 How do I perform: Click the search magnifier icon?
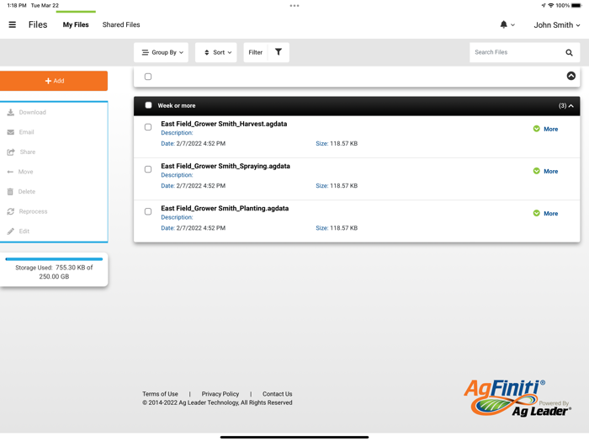(x=569, y=52)
